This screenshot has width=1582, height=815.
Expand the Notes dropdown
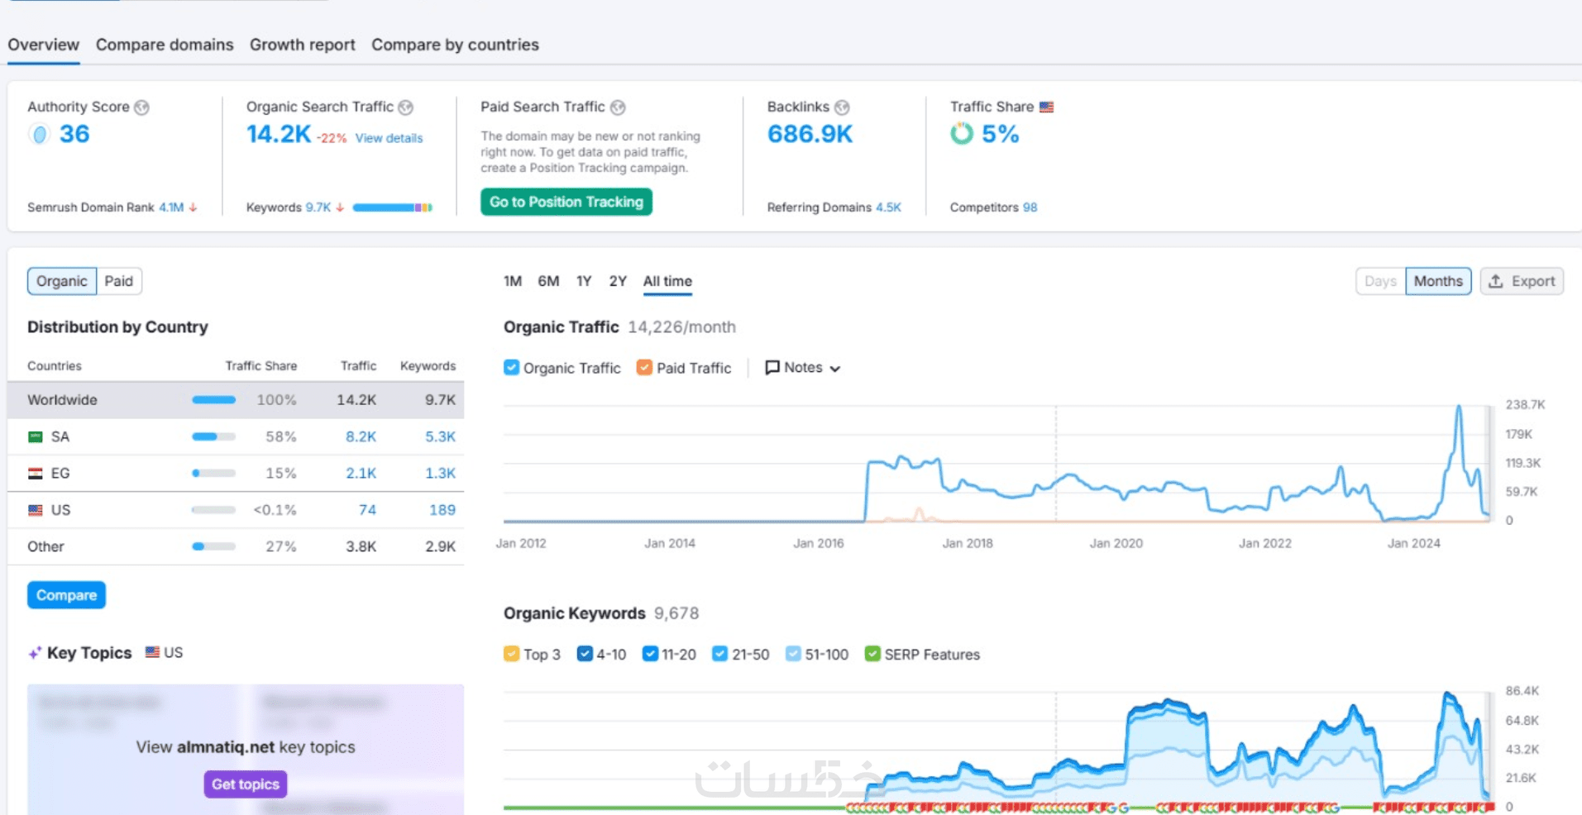pyautogui.click(x=803, y=368)
